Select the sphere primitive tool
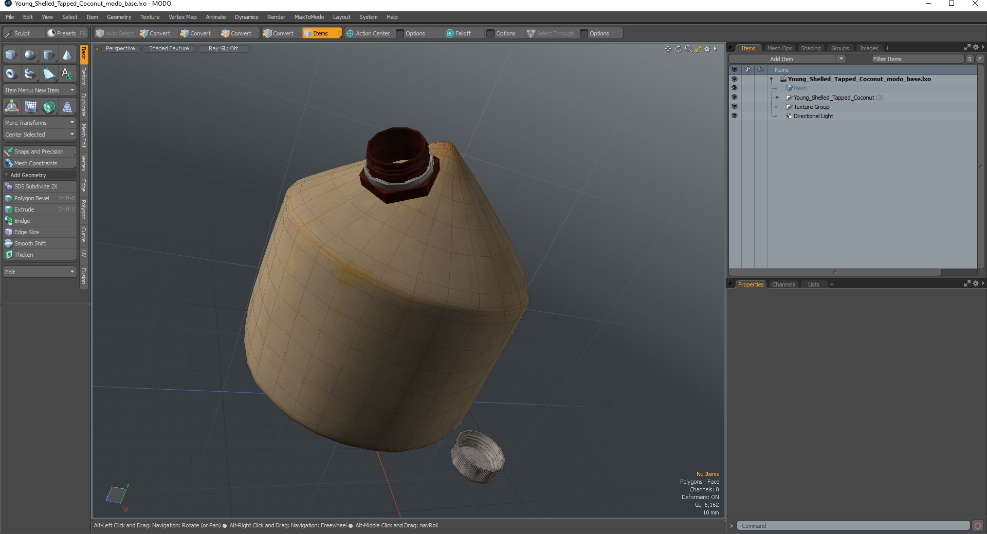This screenshot has width=987, height=534. [x=30, y=55]
